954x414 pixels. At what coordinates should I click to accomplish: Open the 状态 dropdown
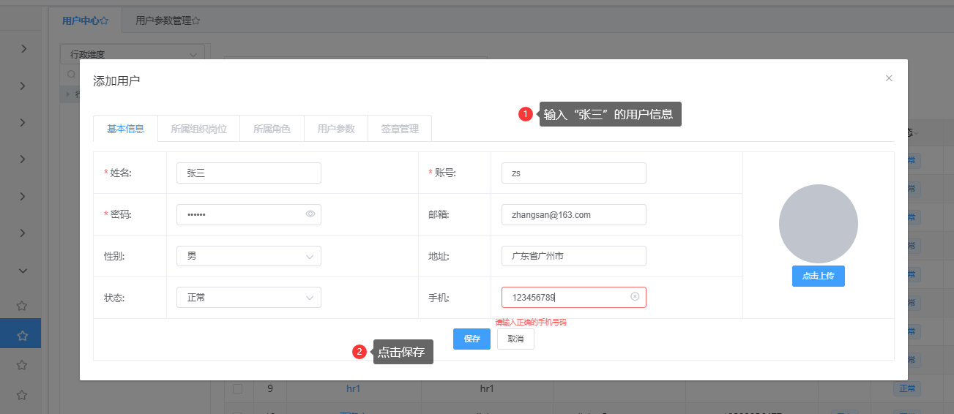tap(248, 298)
